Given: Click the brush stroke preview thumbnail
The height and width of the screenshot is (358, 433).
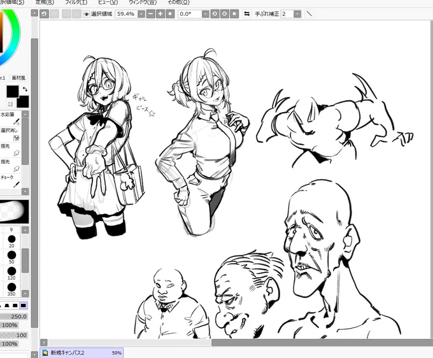Looking at the screenshot, I should [x=15, y=211].
